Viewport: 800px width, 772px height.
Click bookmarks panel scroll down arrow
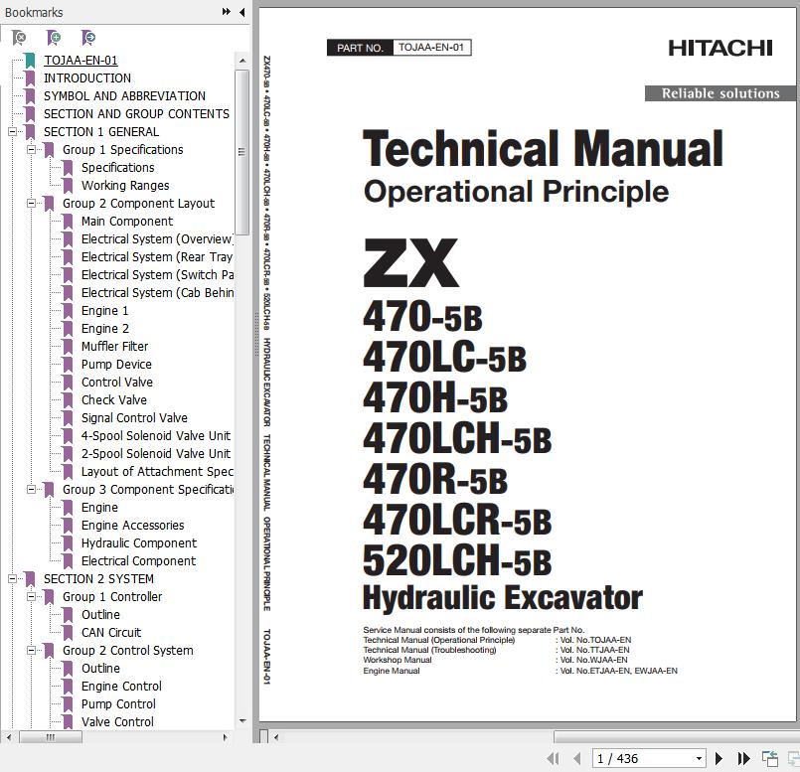coord(242,721)
